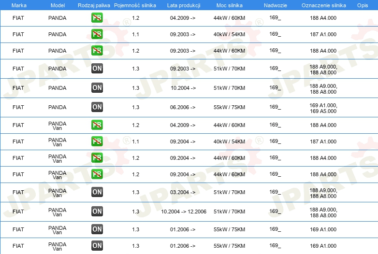Image resolution: width=378 pixels, height=254 pixels.
Task: Click '51kW / 70KM' in the PANDA Van 03.2004 row
Action: pyautogui.click(x=229, y=192)
